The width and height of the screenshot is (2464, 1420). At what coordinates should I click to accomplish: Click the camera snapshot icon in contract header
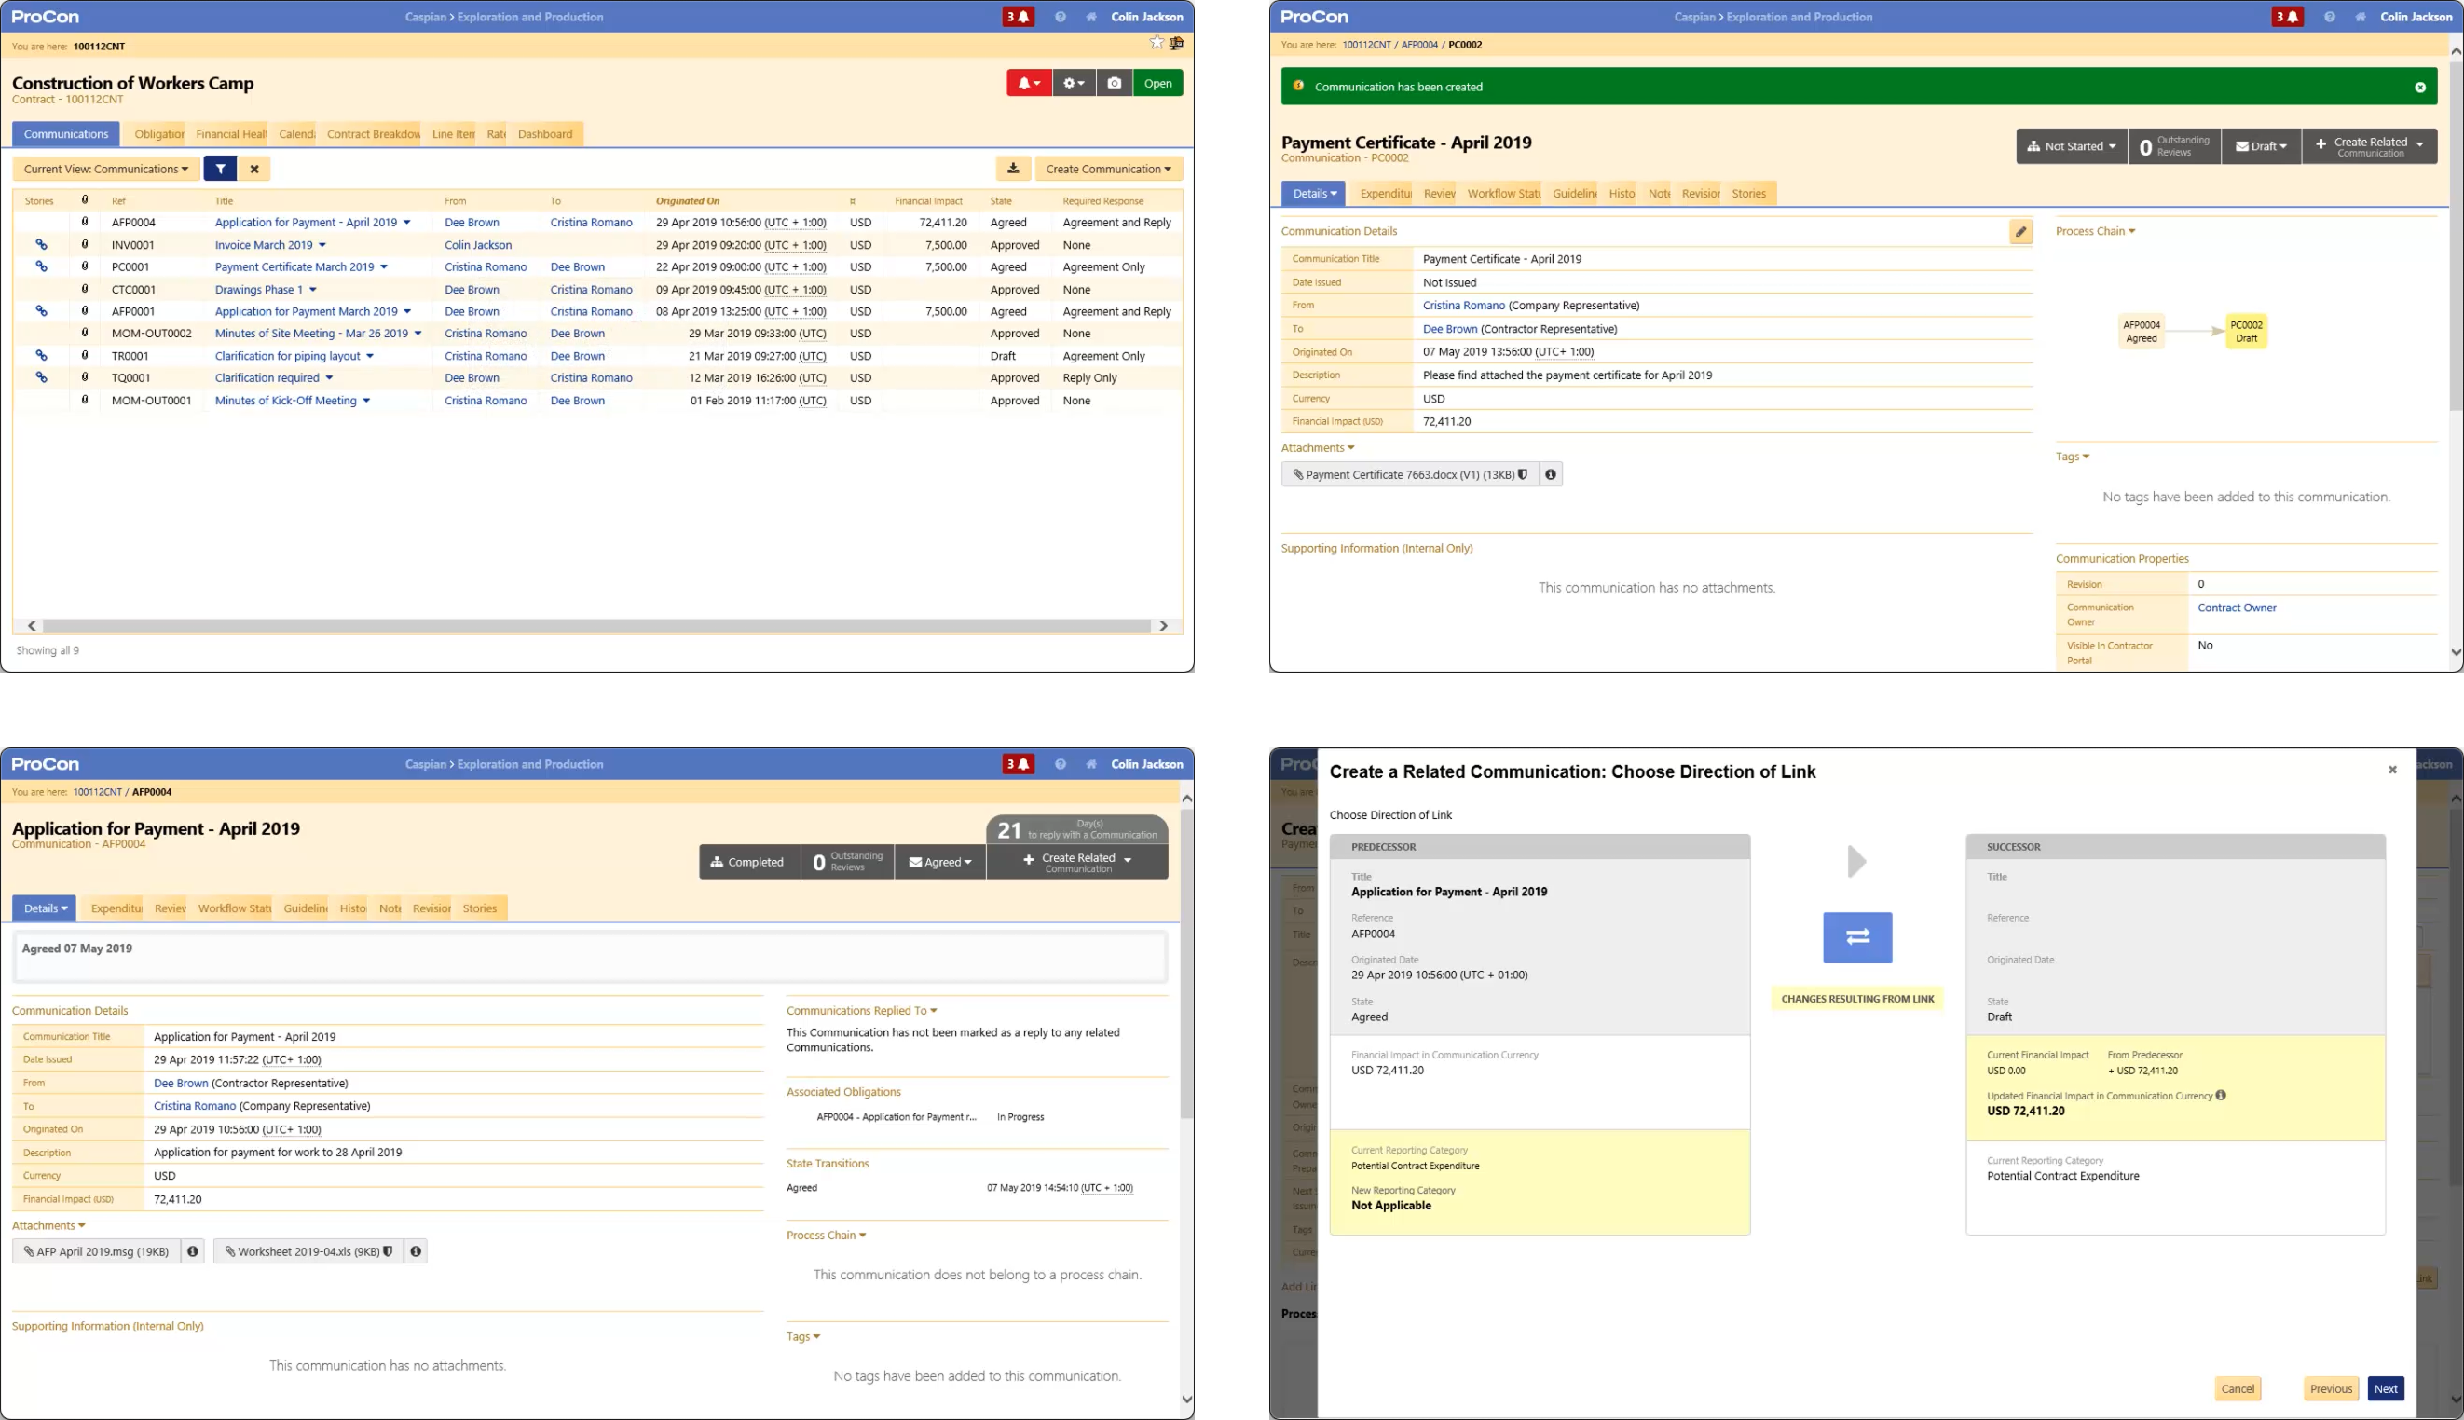1114,84
